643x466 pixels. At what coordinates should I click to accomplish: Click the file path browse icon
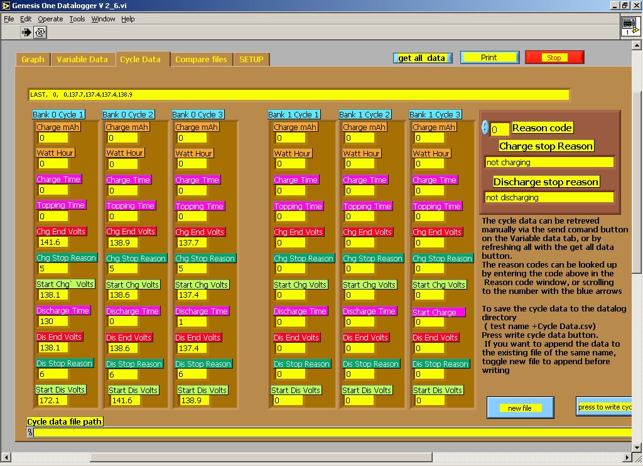(x=30, y=432)
